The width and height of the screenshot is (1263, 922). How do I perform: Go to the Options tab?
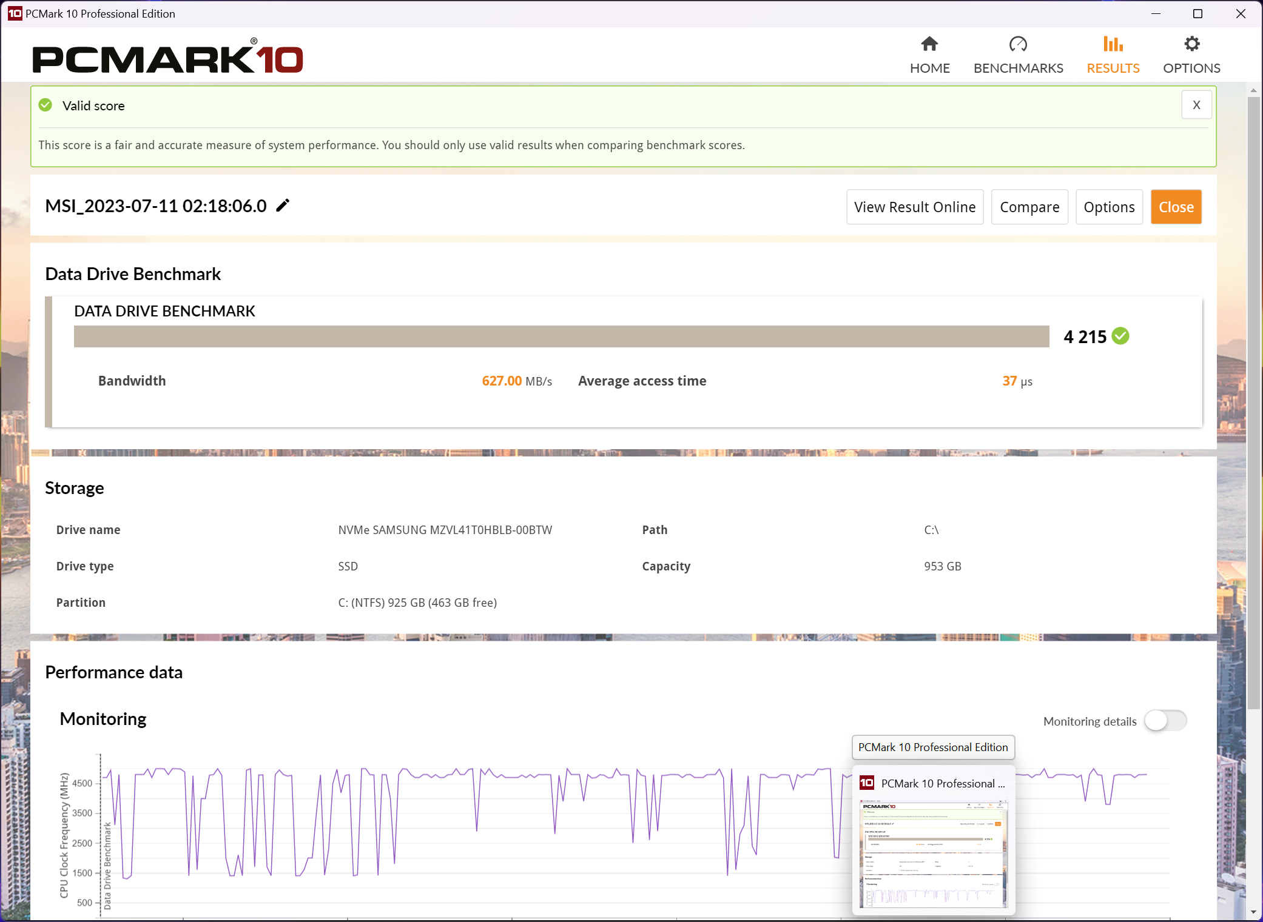[x=1191, y=55]
